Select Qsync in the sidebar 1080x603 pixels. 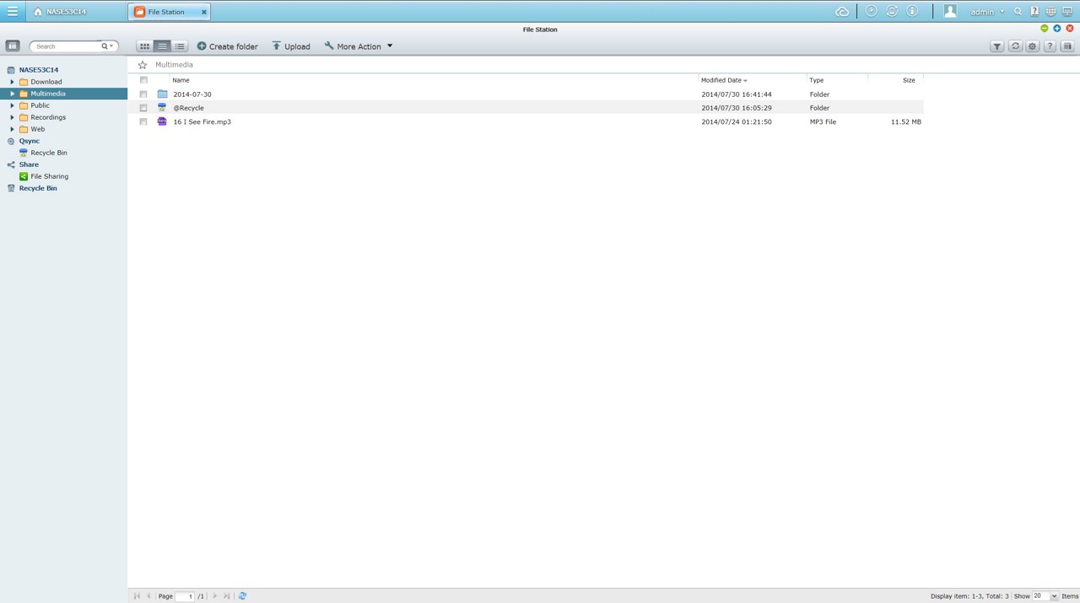pyautogui.click(x=29, y=141)
